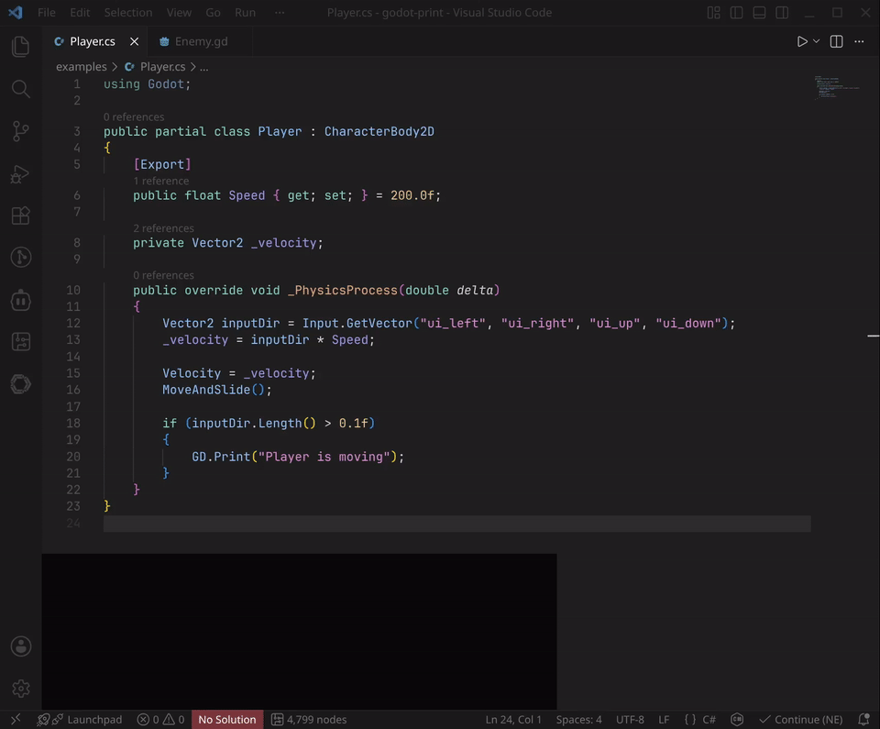880x729 pixels.
Task: Click the C# hexagon status icon
Action: 737,720
